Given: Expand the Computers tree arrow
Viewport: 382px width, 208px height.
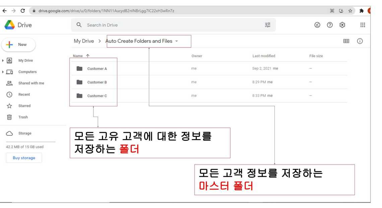Looking at the screenshot, I should tap(3, 72).
